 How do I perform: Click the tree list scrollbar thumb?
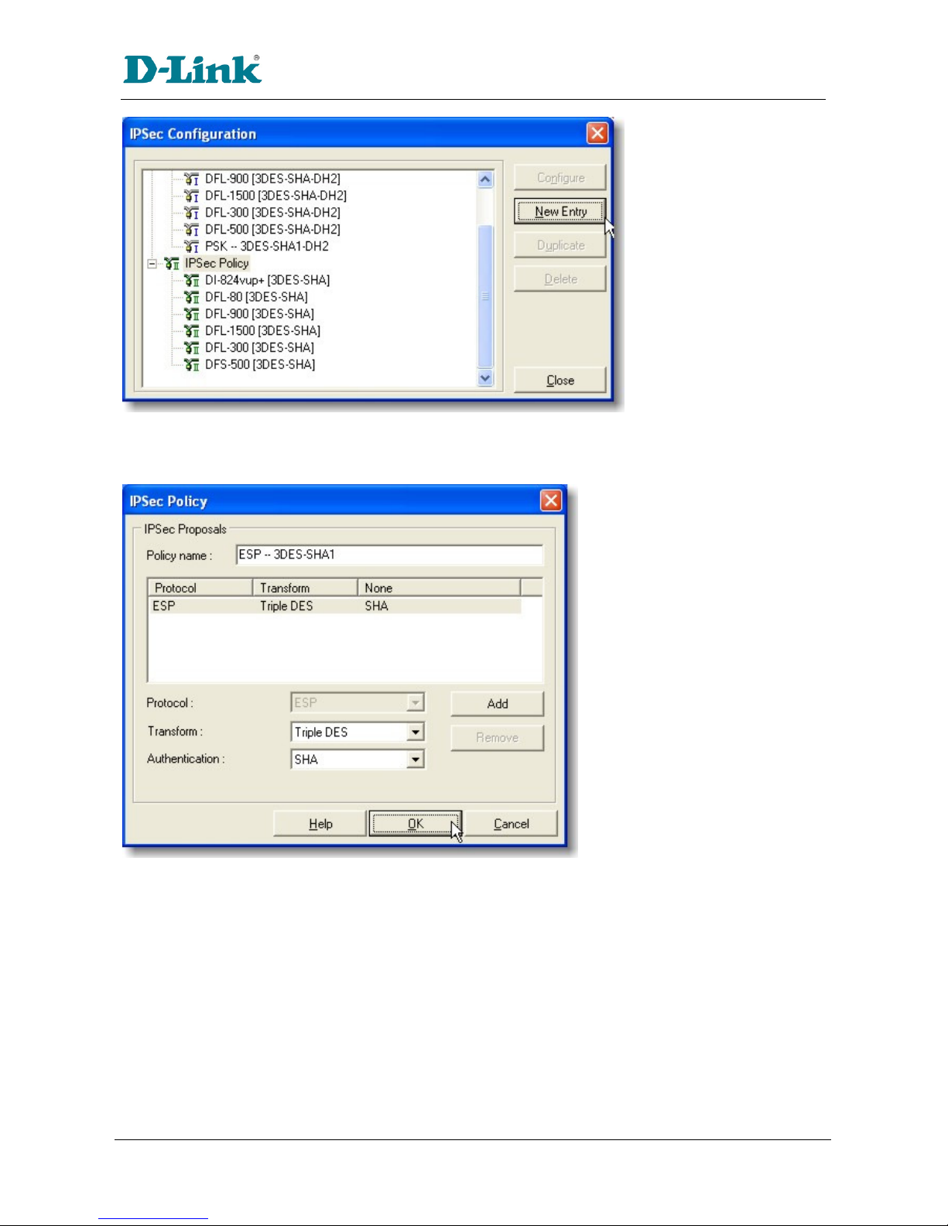(485, 296)
